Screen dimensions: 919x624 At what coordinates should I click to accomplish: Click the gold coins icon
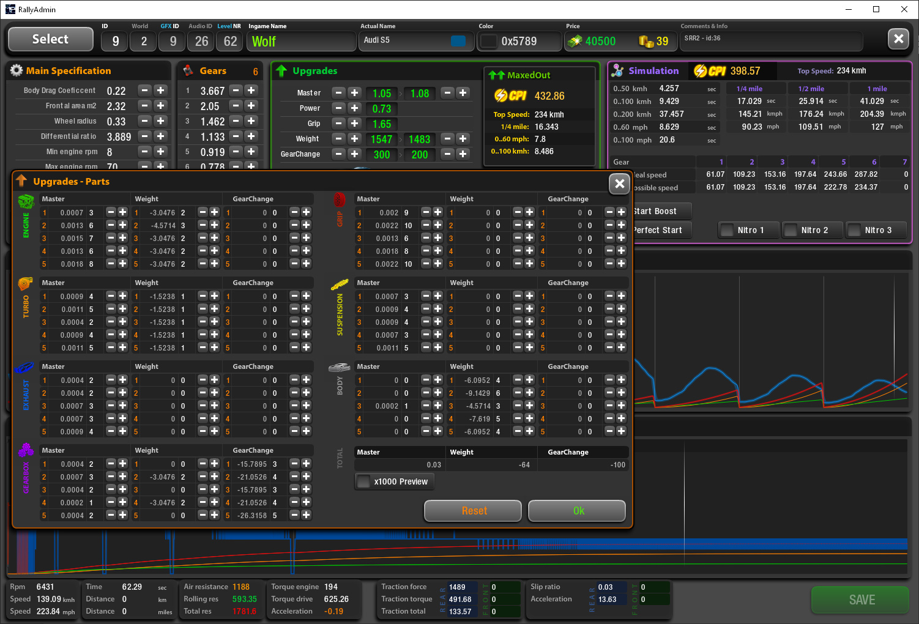[646, 41]
